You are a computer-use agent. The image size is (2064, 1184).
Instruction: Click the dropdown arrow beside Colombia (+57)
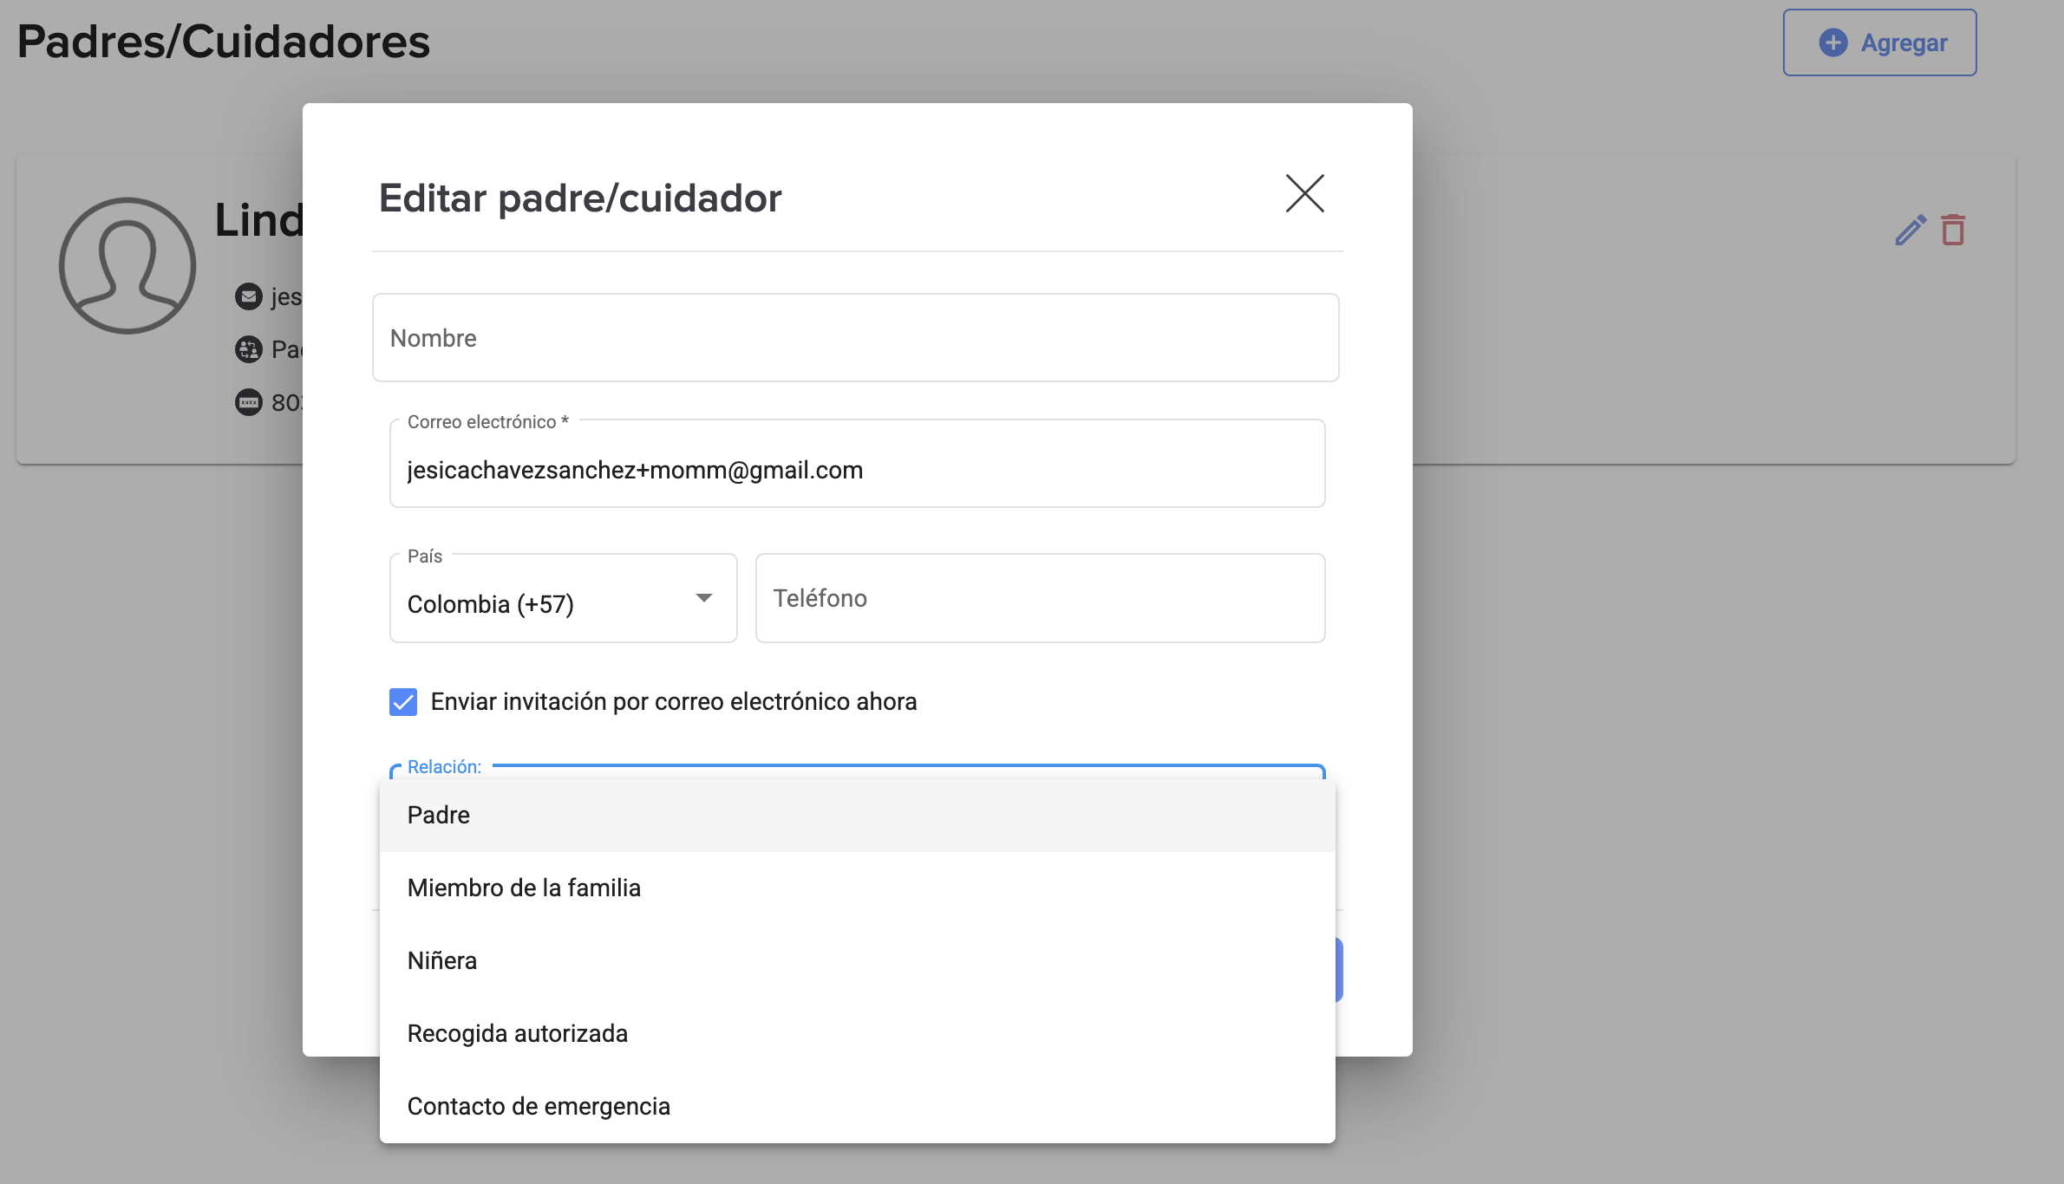coord(703,598)
